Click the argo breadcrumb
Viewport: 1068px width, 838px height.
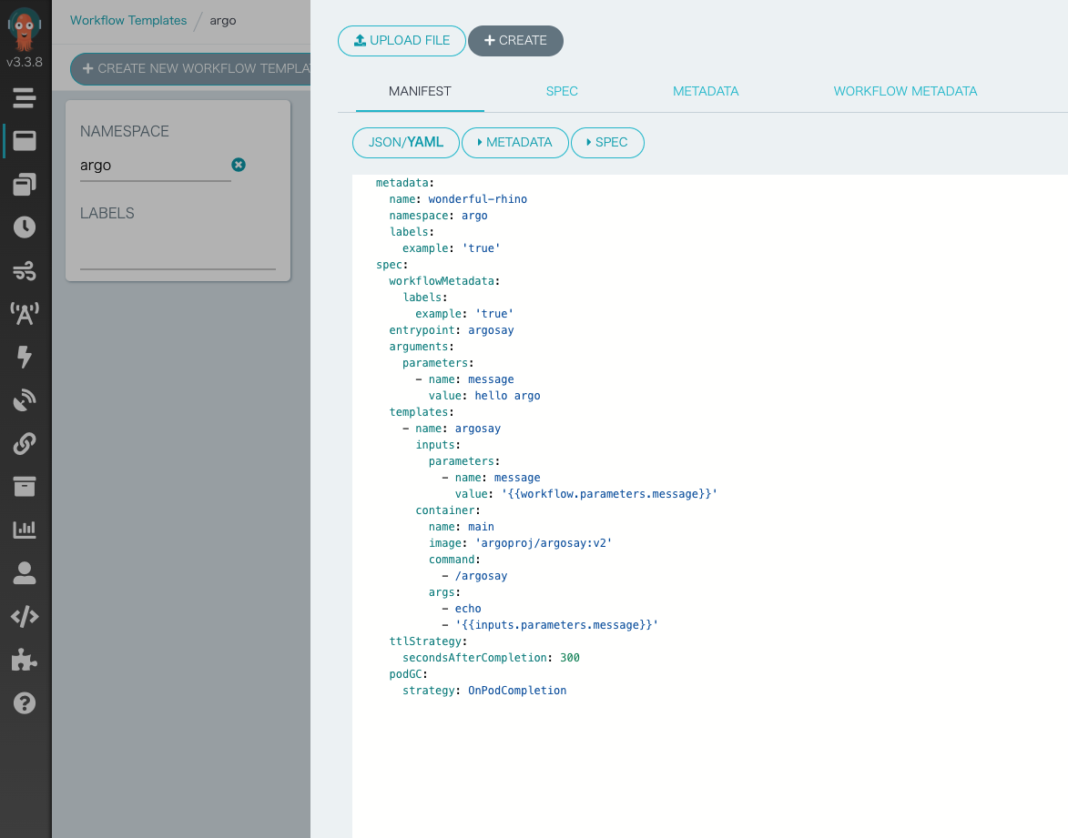(x=223, y=20)
